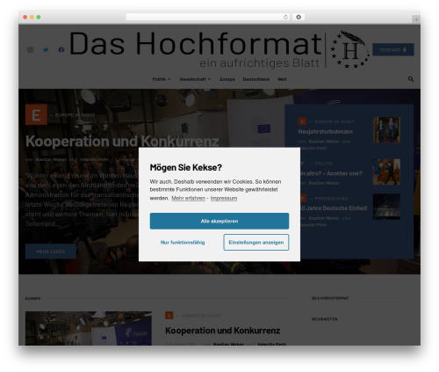Open the Deutschland menu item

tap(255, 79)
